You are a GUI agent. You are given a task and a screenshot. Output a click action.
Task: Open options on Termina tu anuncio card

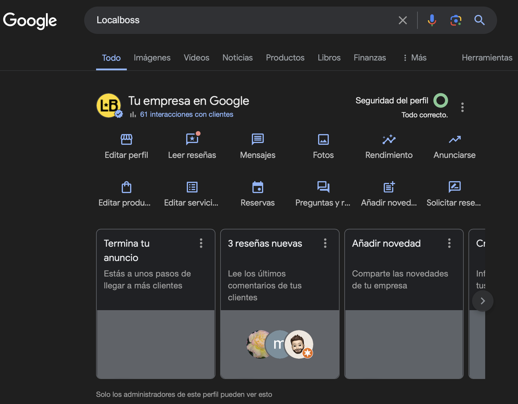(201, 243)
